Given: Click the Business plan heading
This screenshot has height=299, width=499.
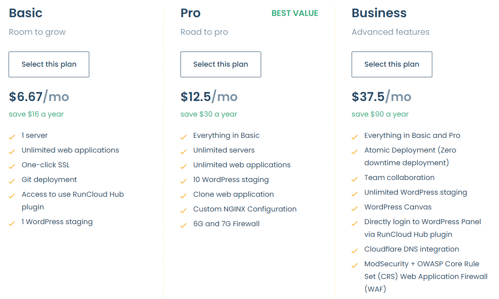Looking at the screenshot, I should pyautogui.click(x=379, y=13).
